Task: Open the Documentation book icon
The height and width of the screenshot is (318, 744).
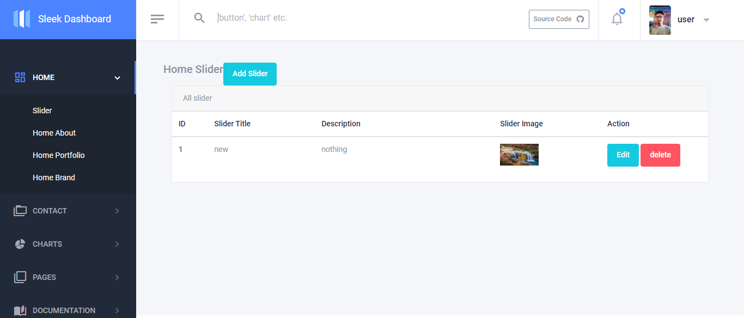Action: tap(20, 310)
